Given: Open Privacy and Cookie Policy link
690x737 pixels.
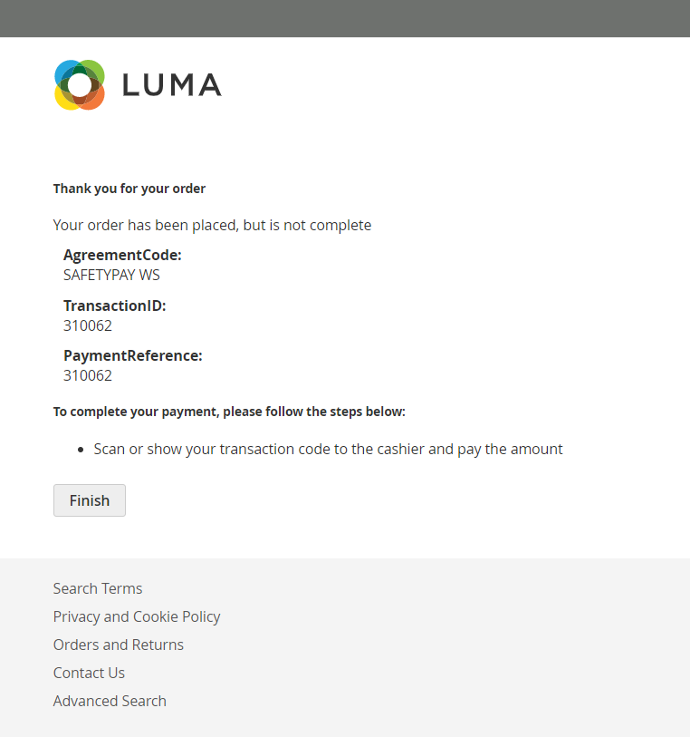Looking at the screenshot, I should click(x=137, y=616).
